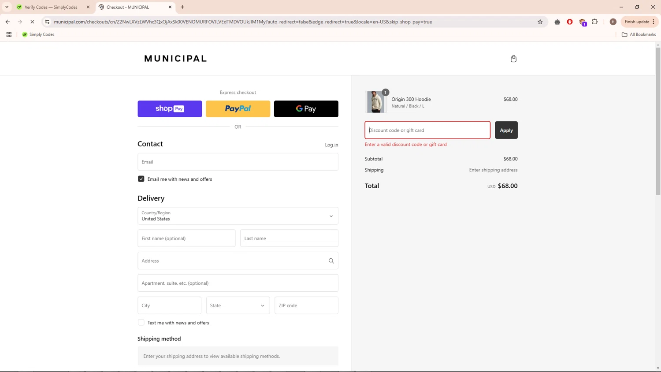This screenshot has height=372, width=661.
Task: Click the red Opera-style extension icon
Action: [x=570, y=22]
